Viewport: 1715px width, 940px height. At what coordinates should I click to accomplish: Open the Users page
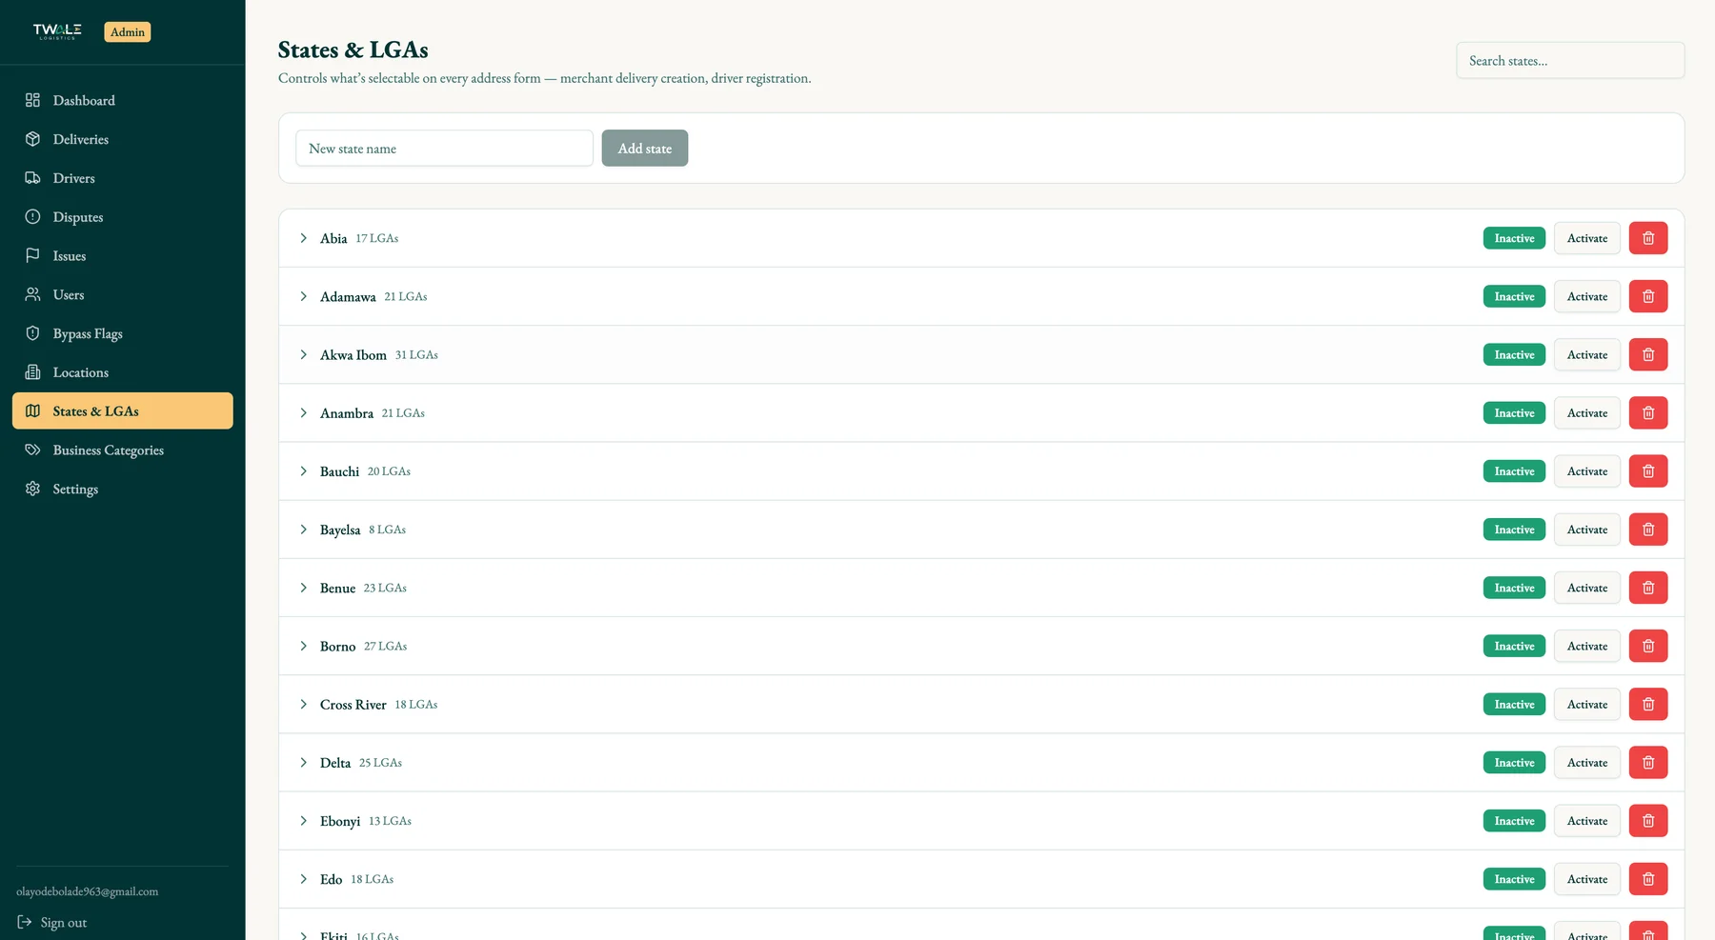(122, 294)
